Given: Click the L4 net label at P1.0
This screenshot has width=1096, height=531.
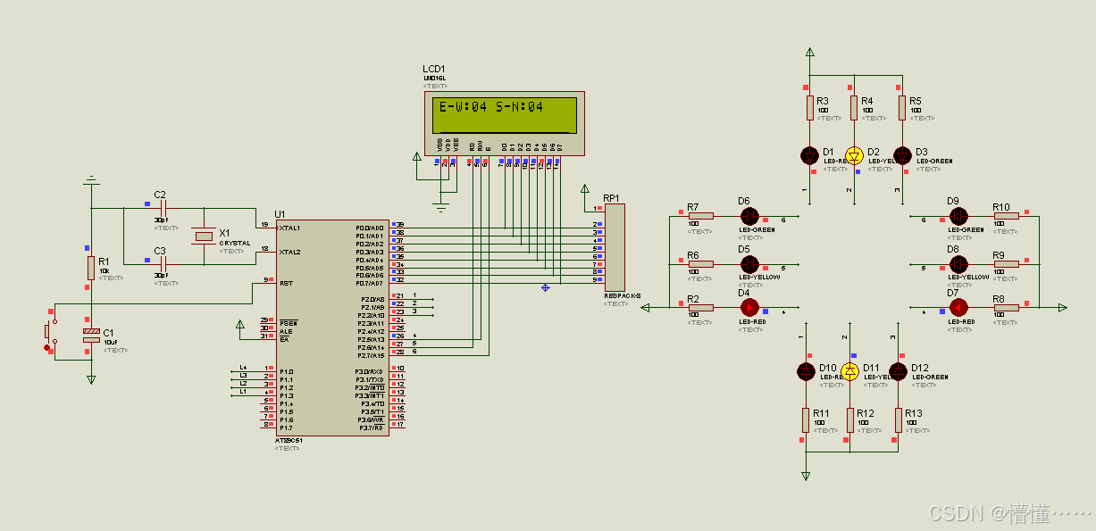Looking at the screenshot, I should pyautogui.click(x=243, y=368).
